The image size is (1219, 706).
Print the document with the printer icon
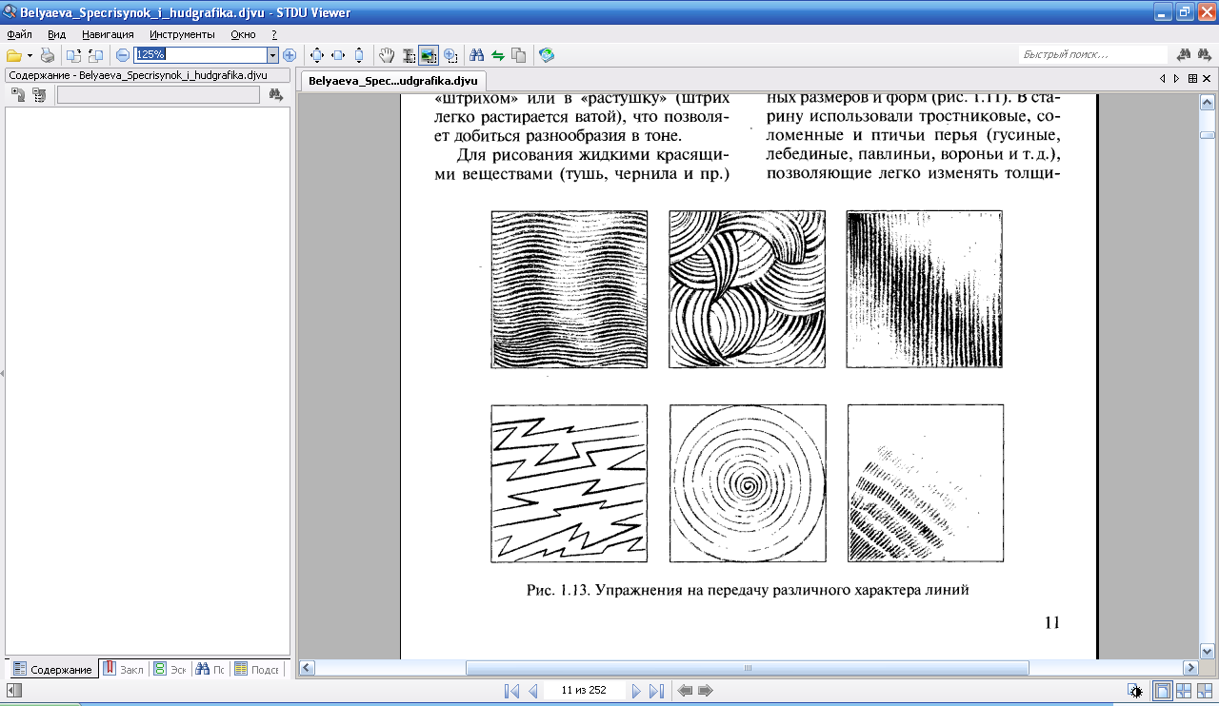click(x=48, y=55)
